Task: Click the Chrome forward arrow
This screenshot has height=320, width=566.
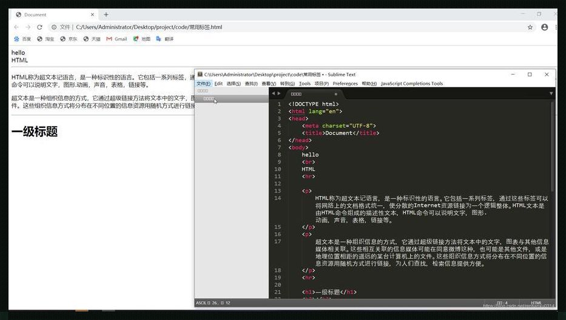Action: 28,27
